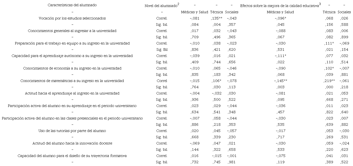Click the "Conocimientos de matemáticas" row label
This screenshot has width=353, height=166.
[x=72, y=81]
